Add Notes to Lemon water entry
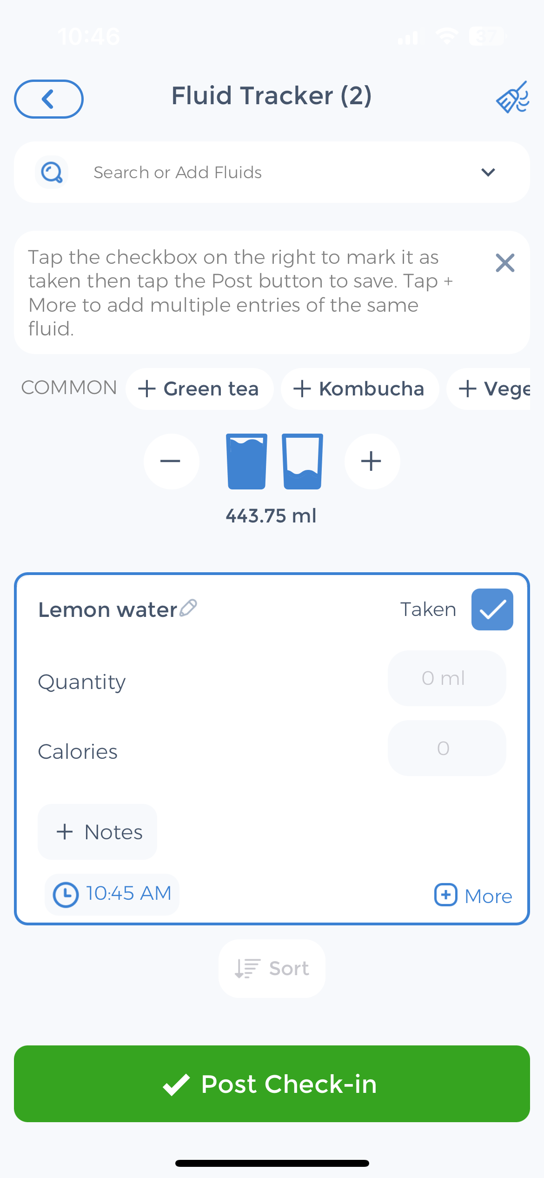The image size is (544, 1178). 97,832
